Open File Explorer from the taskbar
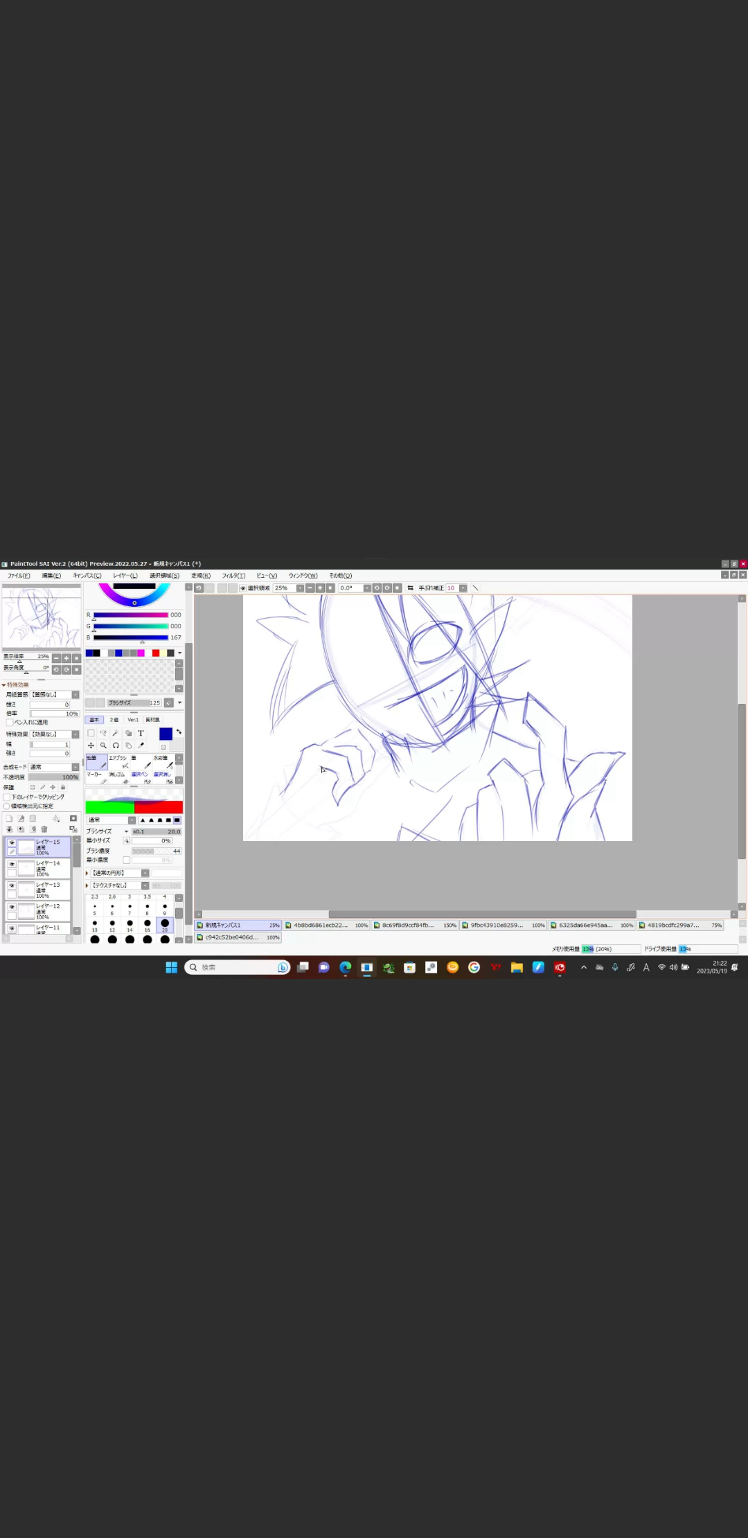 pos(517,968)
